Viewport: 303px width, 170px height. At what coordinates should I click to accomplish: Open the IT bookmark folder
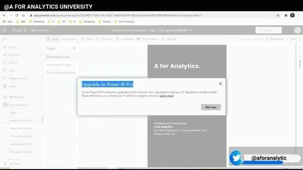point(51,22)
